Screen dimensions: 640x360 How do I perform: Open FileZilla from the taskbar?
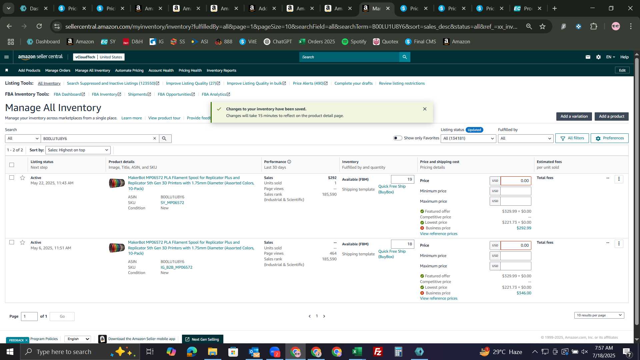point(378,352)
